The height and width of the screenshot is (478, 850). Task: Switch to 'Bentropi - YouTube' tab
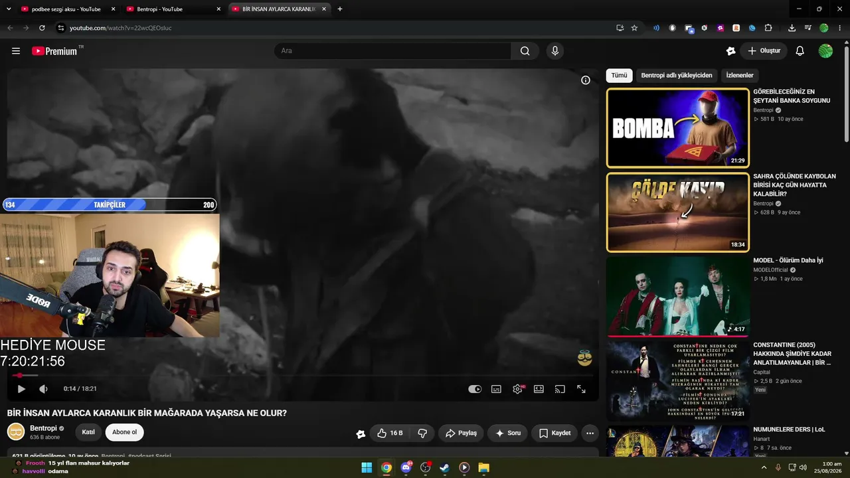click(171, 9)
